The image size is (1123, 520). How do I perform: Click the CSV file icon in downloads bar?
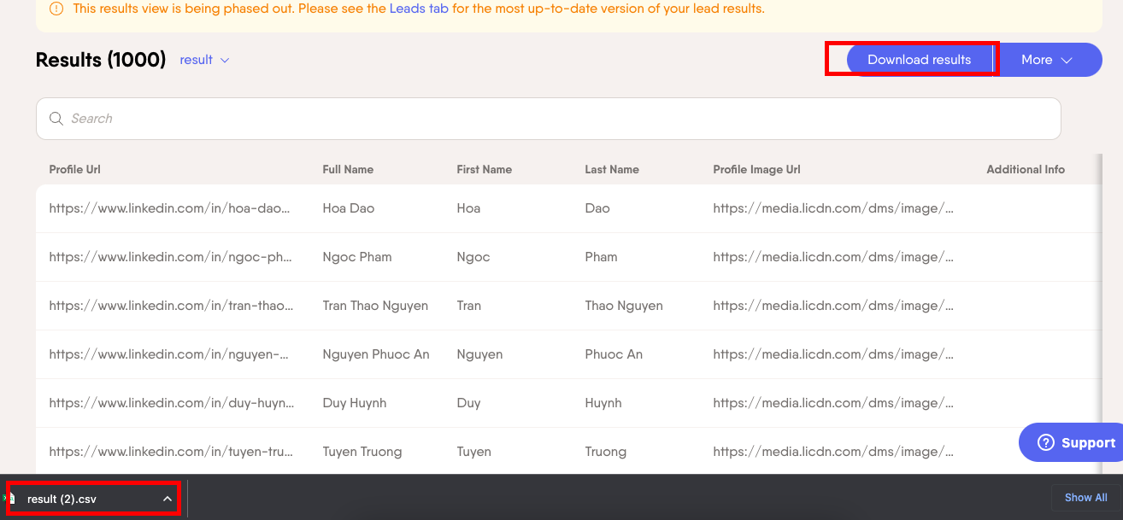click(11, 499)
